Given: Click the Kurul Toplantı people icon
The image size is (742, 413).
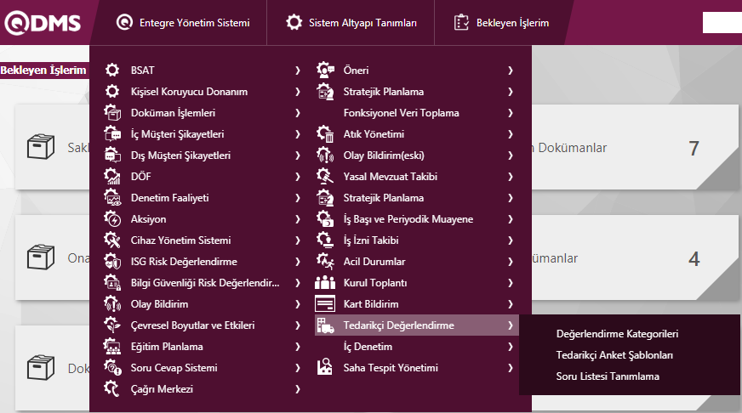Looking at the screenshot, I should coord(325,283).
